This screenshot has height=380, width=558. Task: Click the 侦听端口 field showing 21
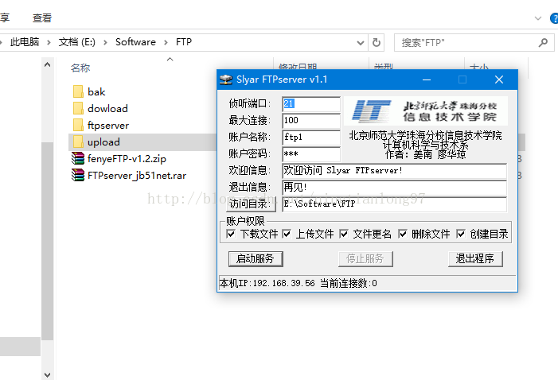click(311, 104)
